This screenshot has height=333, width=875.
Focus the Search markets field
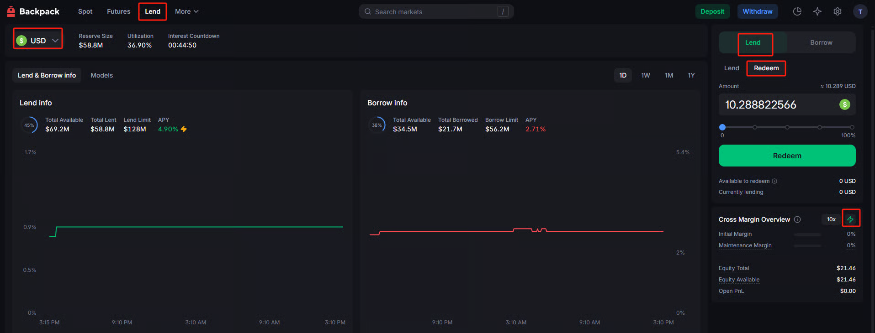point(435,11)
